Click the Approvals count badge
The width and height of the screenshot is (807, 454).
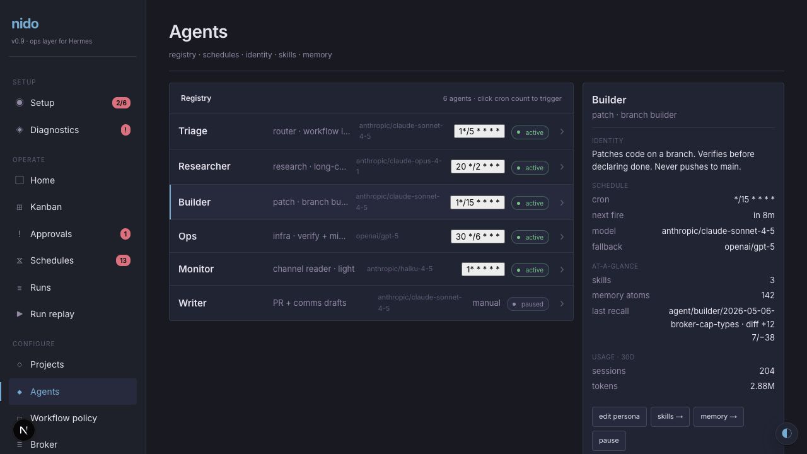pyautogui.click(x=125, y=234)
